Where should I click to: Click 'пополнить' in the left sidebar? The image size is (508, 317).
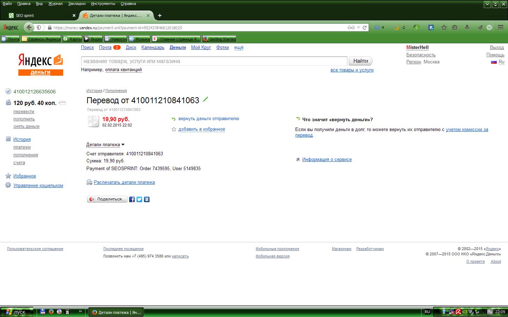click(24, 119)
